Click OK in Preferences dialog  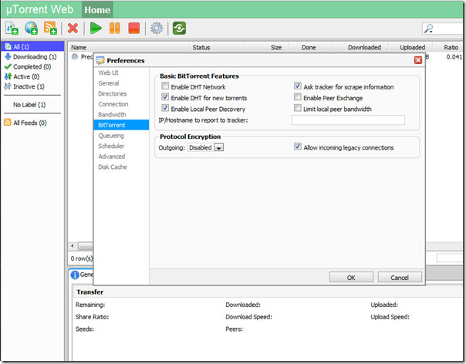[351, 277]
